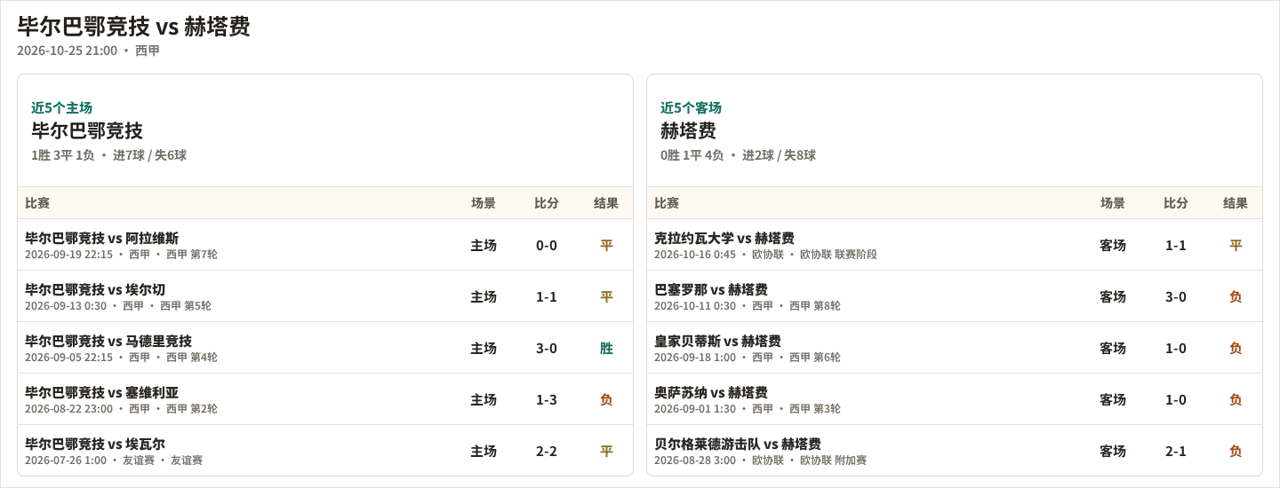Click the 平 result for 克拉约瓦大学 match
The width and height of the screenshot is (1280, 488).
pos(1236,245)
